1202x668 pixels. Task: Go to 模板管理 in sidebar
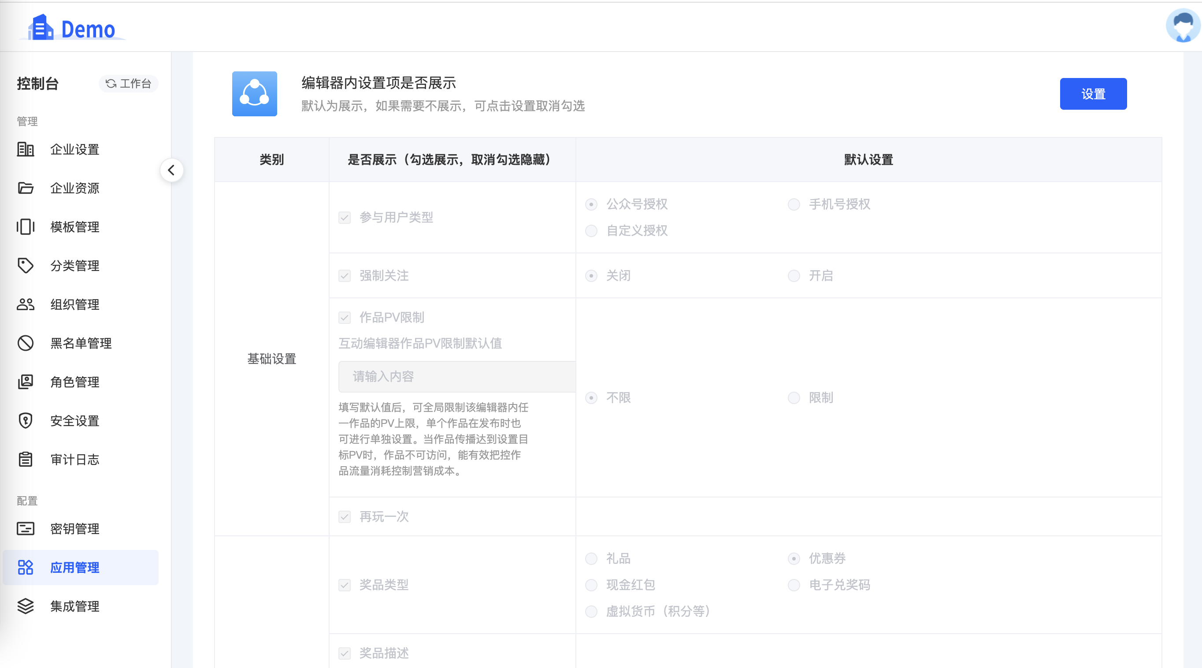(x=80, y=227)
